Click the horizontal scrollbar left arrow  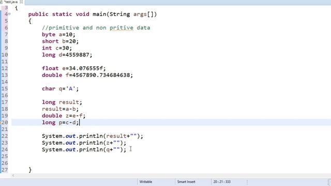pos(13,175)
